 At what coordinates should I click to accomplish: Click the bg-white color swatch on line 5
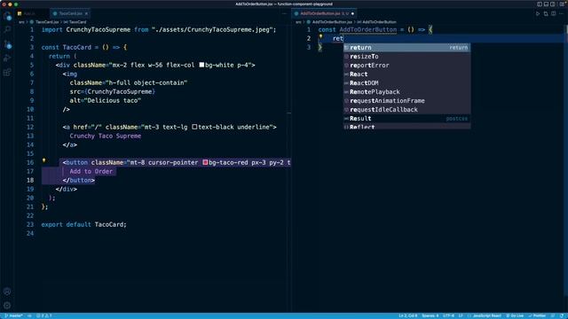coord(201,65)
